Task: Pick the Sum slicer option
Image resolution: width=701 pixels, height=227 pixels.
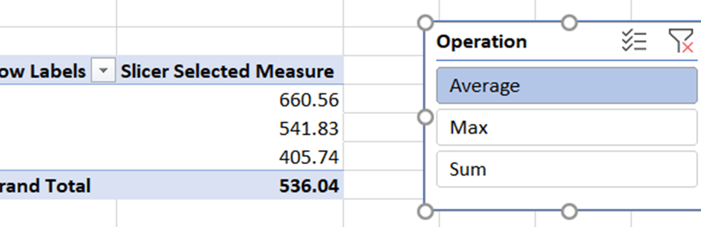Action: pos(566,169)
